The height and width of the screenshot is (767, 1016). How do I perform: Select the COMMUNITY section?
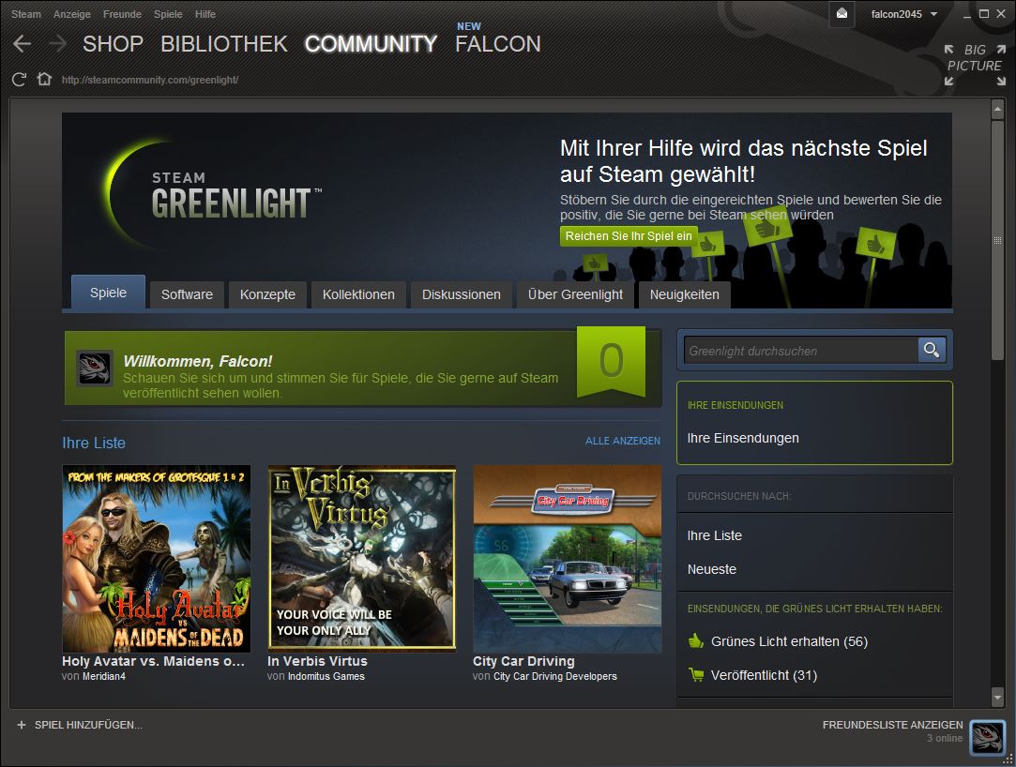[372, 44]
